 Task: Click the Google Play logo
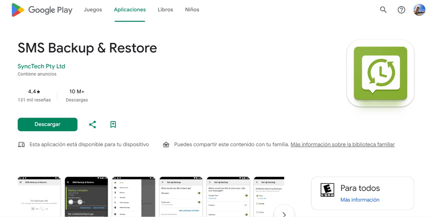point(42,10)
